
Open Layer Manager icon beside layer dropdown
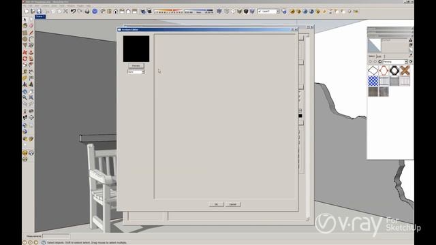pos(284,12)
